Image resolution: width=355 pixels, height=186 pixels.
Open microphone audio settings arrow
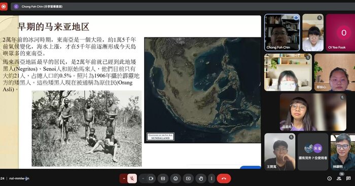coord(124,178)
